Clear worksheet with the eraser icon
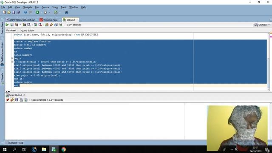The height and width of the screenshot is (153, 272). [x=51, y=25]
